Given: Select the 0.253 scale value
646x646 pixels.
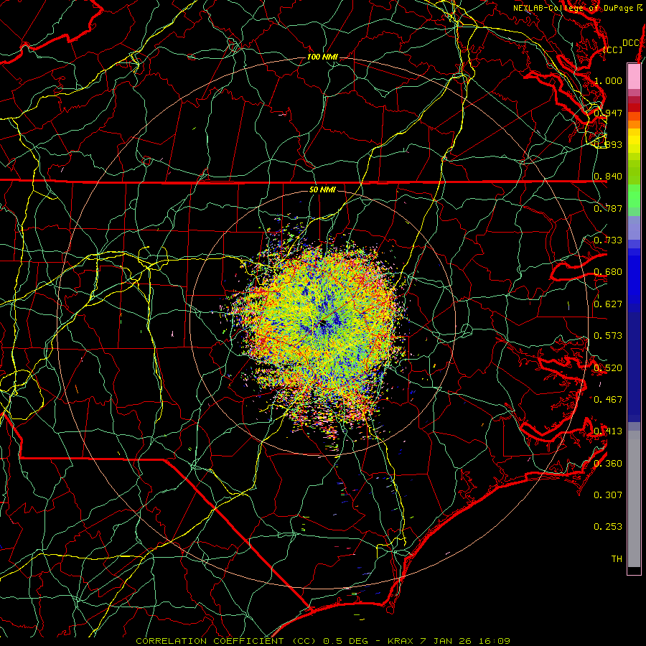Looking at the screenshot, I should [x=608, y=527].
